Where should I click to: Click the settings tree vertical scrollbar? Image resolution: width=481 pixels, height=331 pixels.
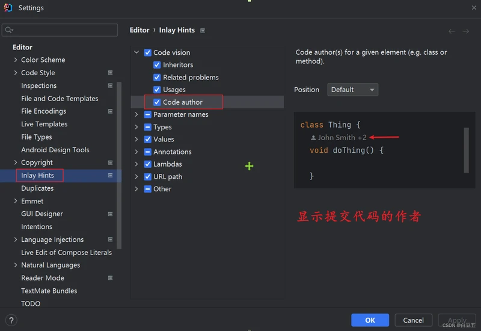[119, 162]
